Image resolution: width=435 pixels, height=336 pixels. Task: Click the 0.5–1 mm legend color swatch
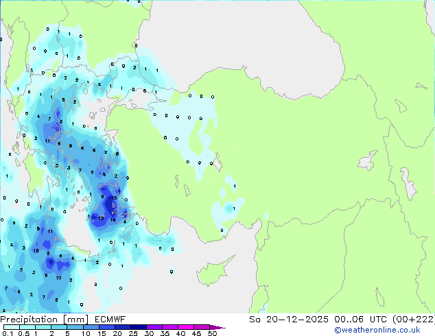click(27, 327)
